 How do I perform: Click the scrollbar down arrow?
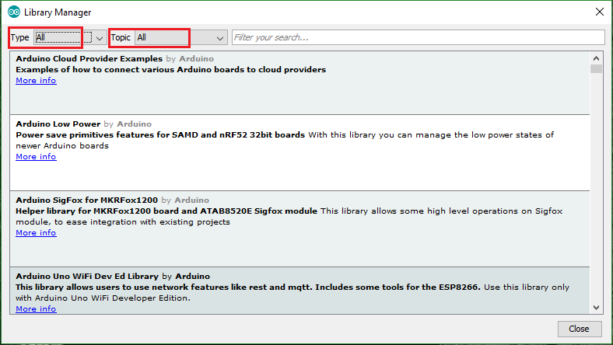596,308
